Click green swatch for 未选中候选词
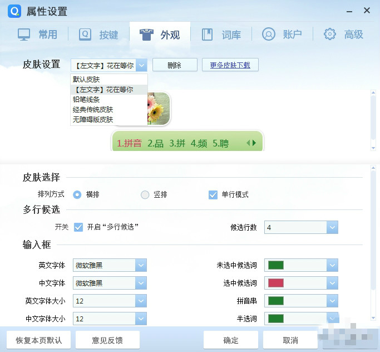 (276, 265)
